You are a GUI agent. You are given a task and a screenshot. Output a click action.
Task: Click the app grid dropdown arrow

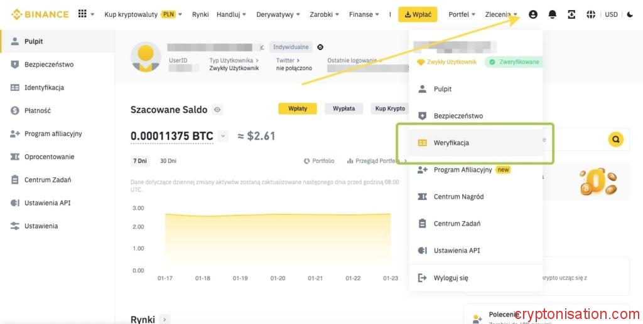point(92,14)
